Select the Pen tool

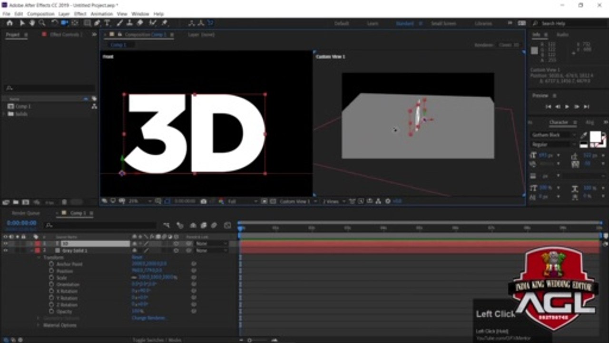pyautogui.click(x=98, y=23)
